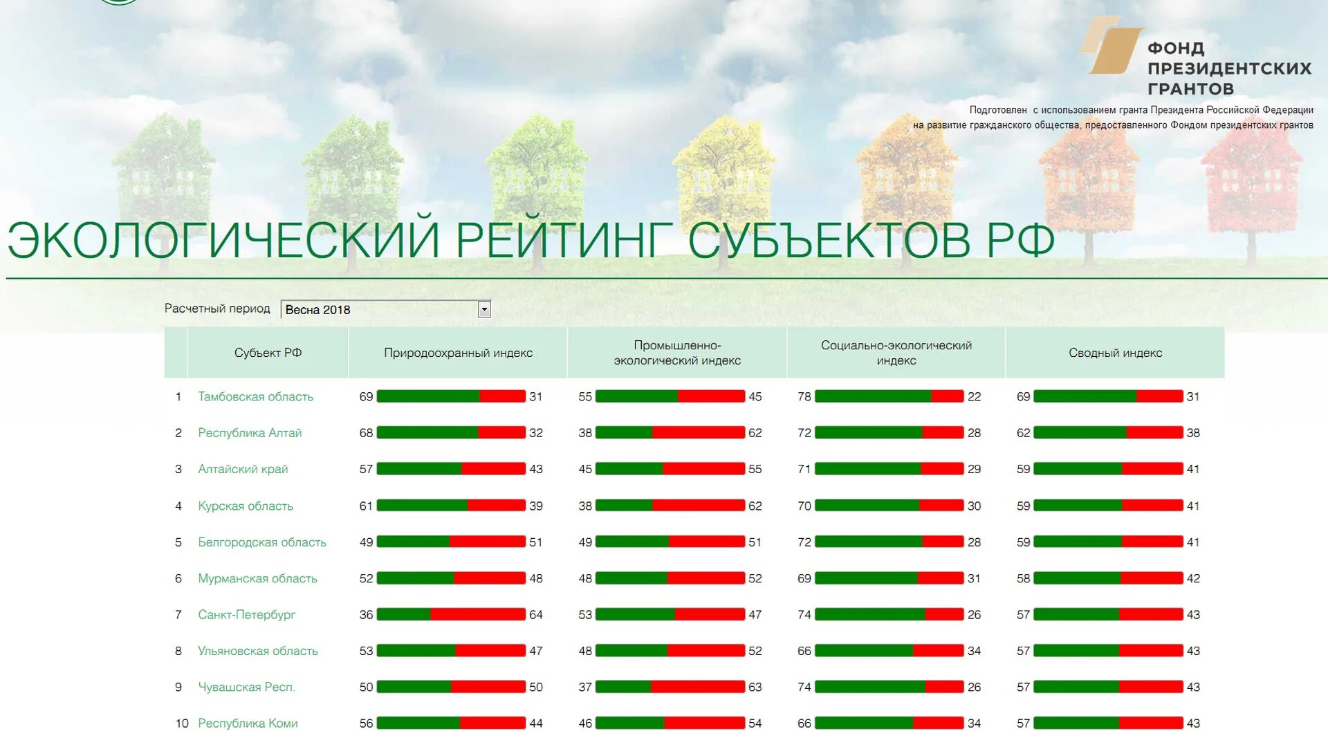Viewport: 1328px width, 747px height.
Task: Open Белгородская область link
Action: 262,542
